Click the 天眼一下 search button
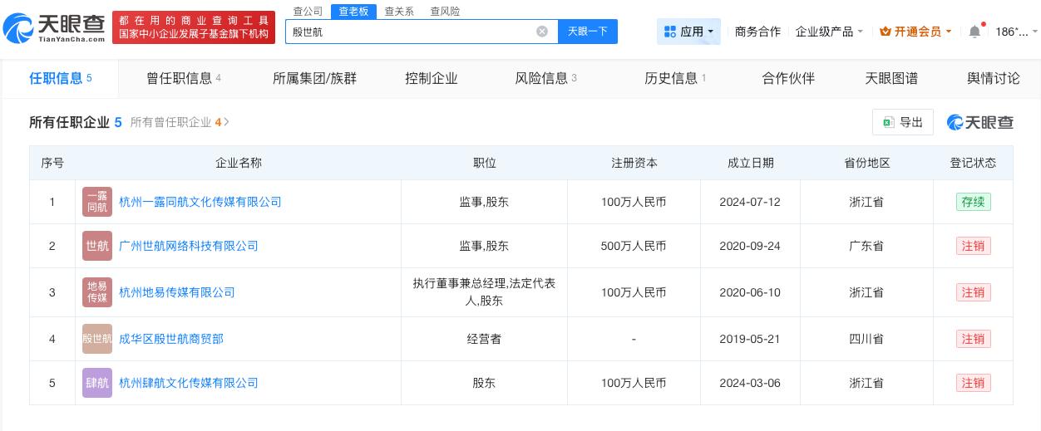 [587, 32]
